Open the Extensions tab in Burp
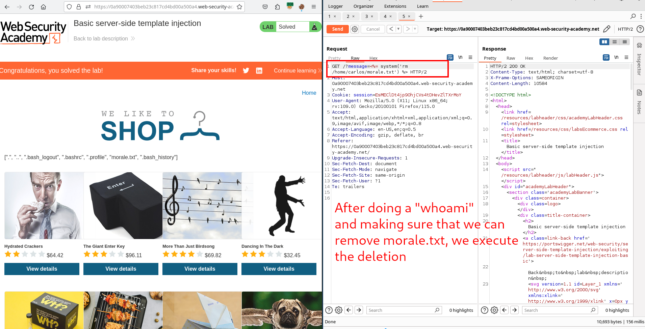This screenshot has height=329, width=645. (x=395, y=6)
